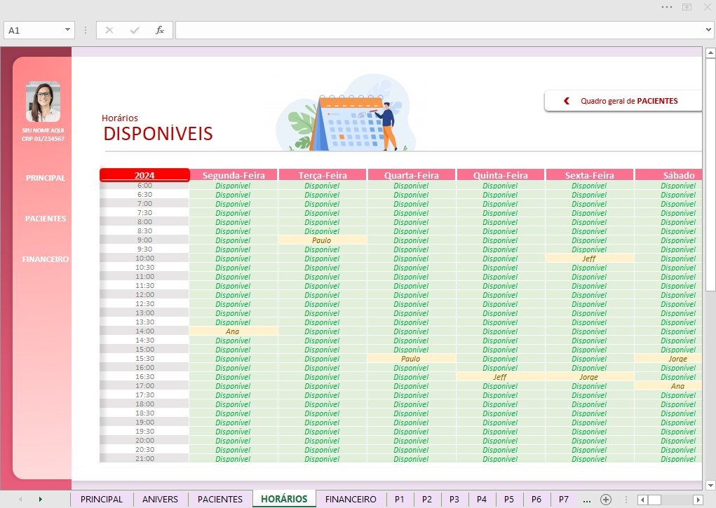Image resolution: width=716 pixels, height=508 pixels.
Task: Open the P4 sheet tab
Action: click(x=482, y=500)
